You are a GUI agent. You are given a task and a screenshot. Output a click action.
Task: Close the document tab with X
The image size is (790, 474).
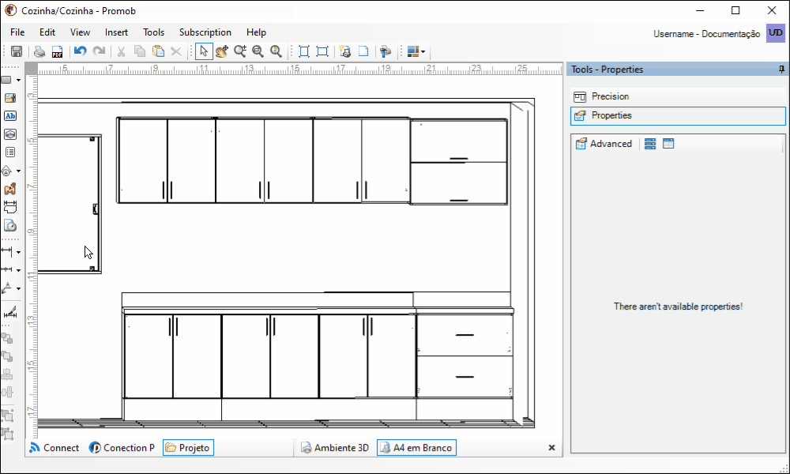click(551, 448)
